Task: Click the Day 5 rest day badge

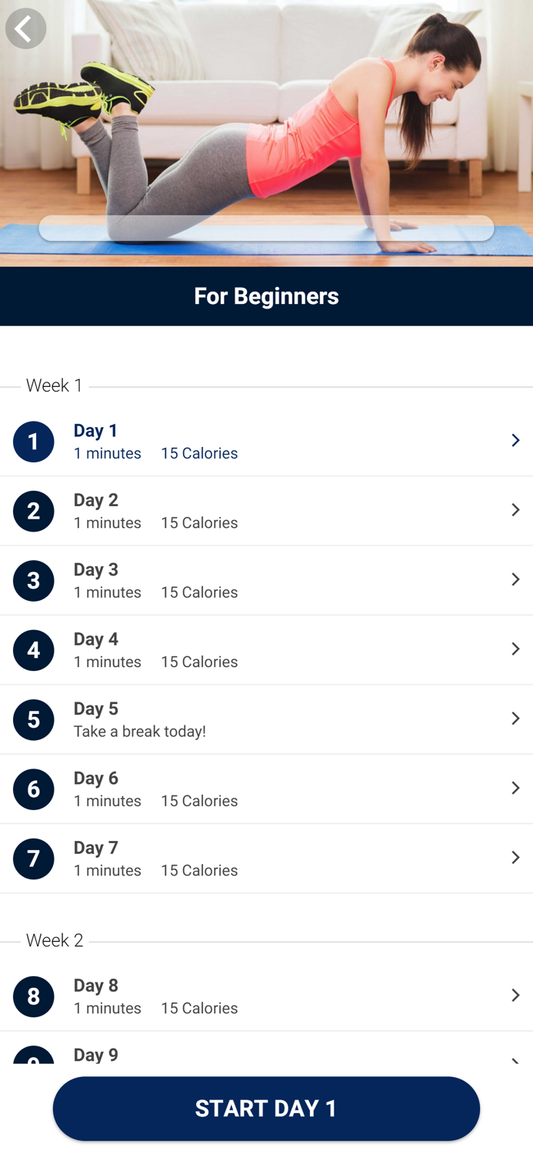Action: tap(33, 719)
